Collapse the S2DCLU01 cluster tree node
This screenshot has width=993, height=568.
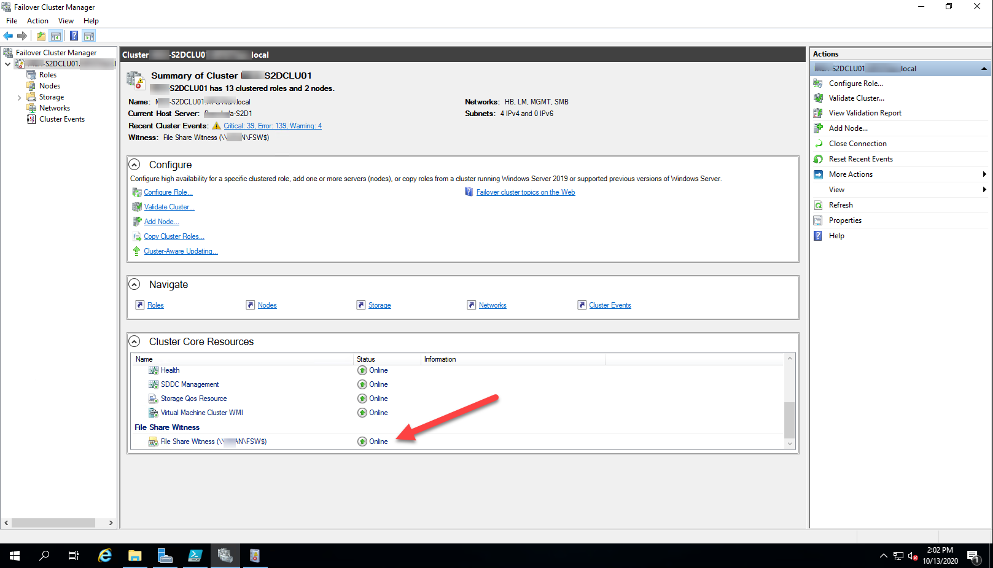[7, 64]
